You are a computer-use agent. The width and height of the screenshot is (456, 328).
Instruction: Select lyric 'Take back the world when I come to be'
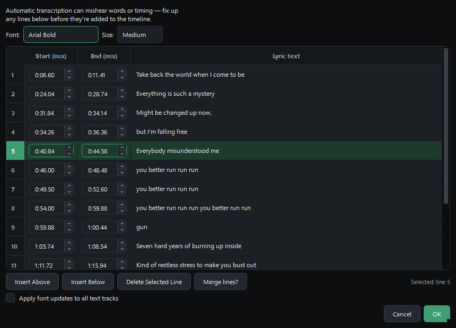[x=190, y=75]
